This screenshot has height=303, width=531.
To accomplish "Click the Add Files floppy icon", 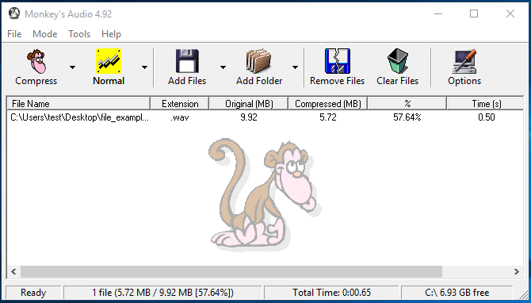I will (x=187, y=61).
